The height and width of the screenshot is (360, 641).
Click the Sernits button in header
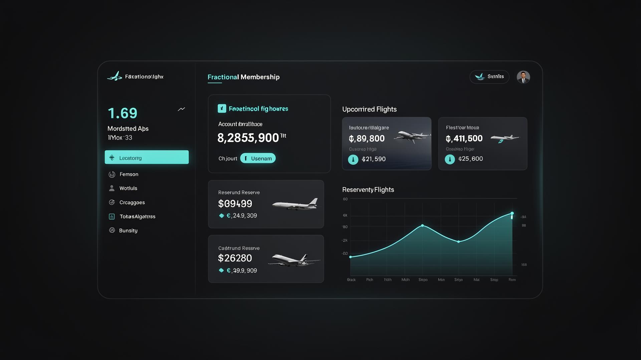pos(489,77)
